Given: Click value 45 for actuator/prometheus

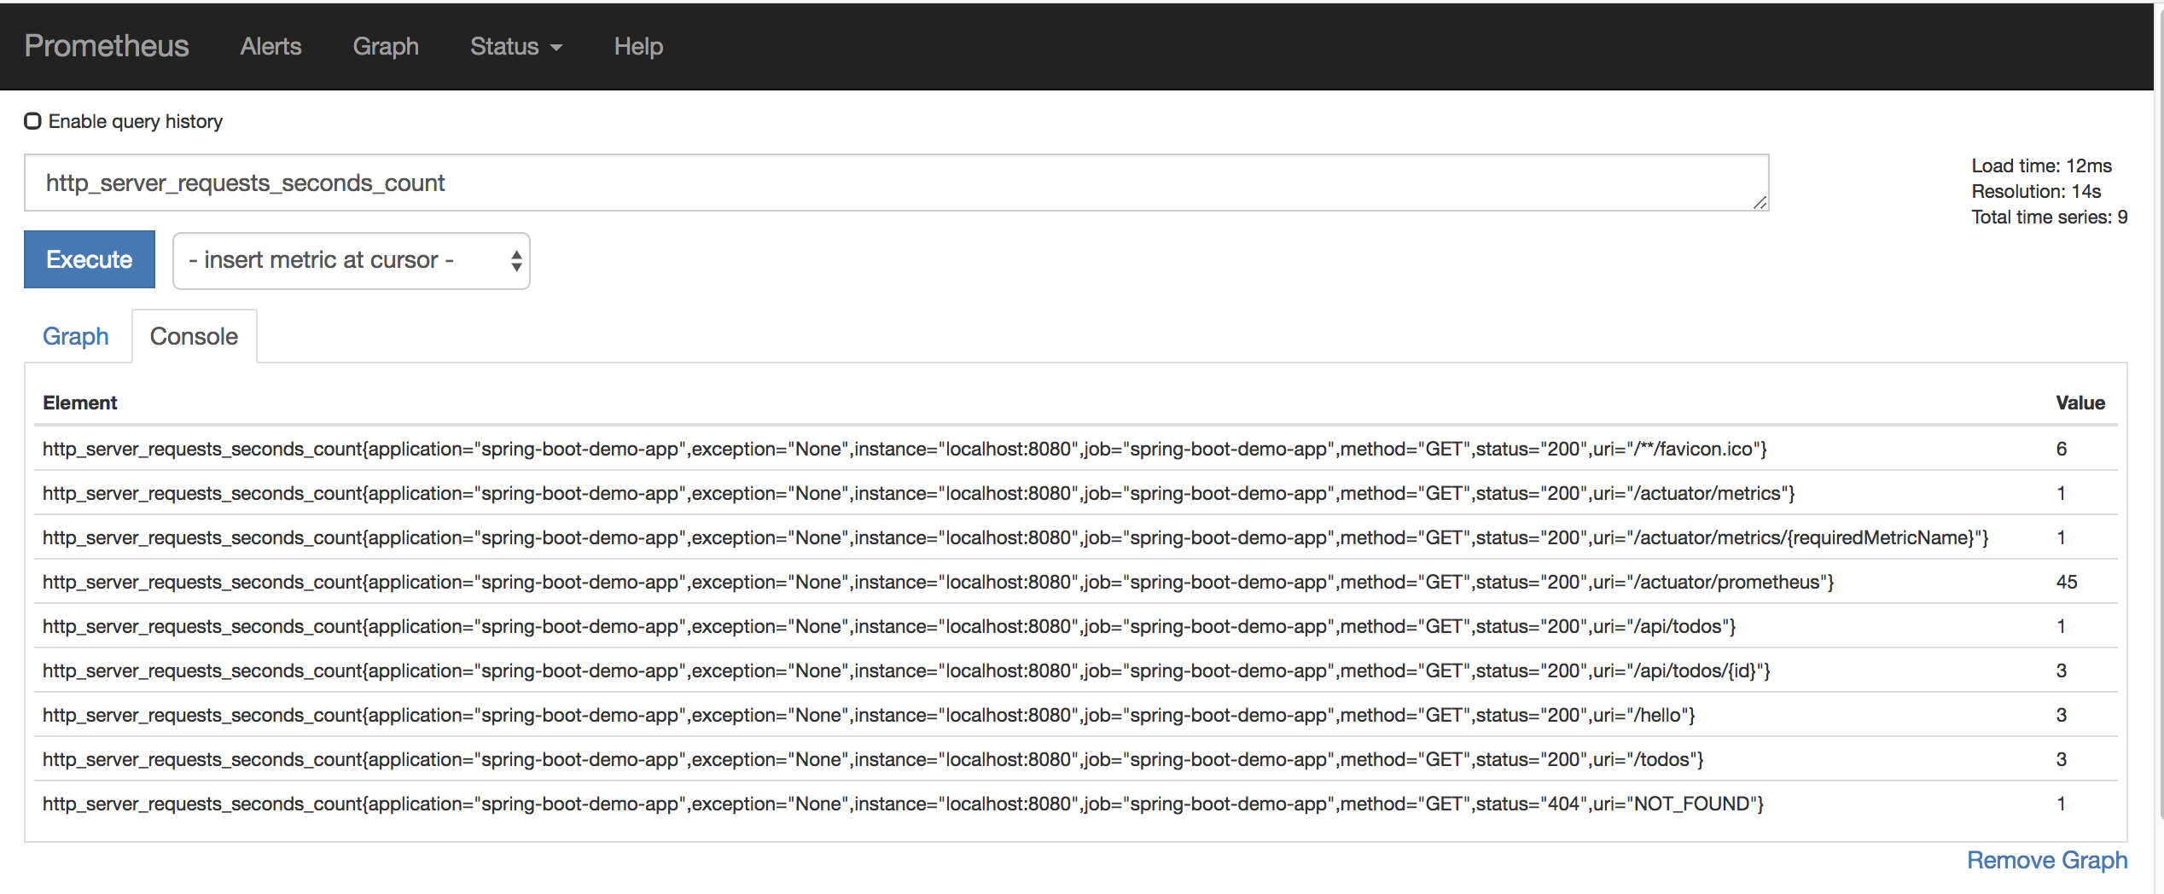Looking at the screenshot, I should (x=2067, y=582).
